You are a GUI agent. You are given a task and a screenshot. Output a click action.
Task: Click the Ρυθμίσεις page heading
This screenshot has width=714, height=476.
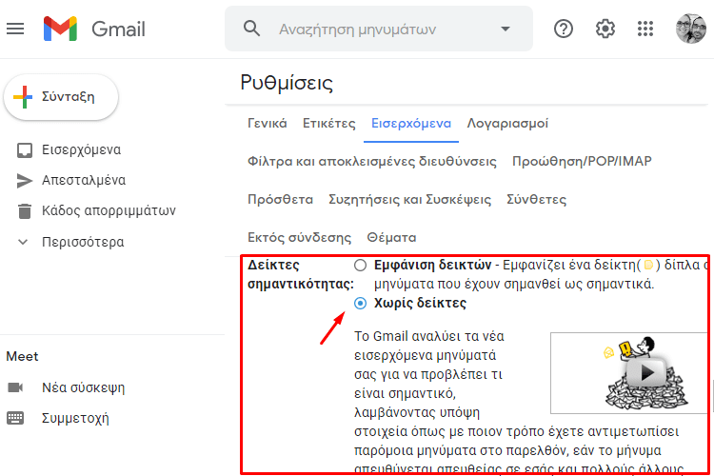point(287,83)
